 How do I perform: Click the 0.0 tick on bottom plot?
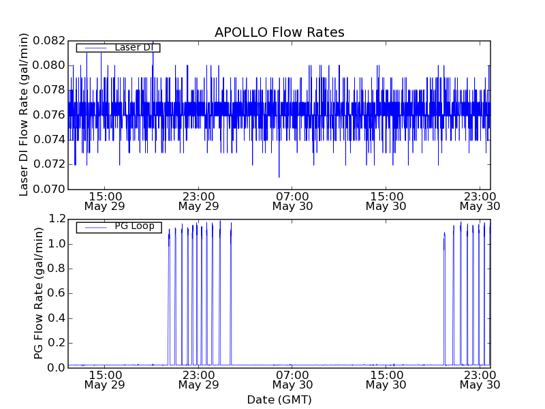point(57,368)
